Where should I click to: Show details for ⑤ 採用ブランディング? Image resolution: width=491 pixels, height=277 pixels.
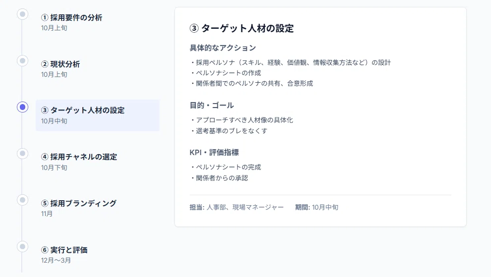pyautogui.click(x=98, y=208)
